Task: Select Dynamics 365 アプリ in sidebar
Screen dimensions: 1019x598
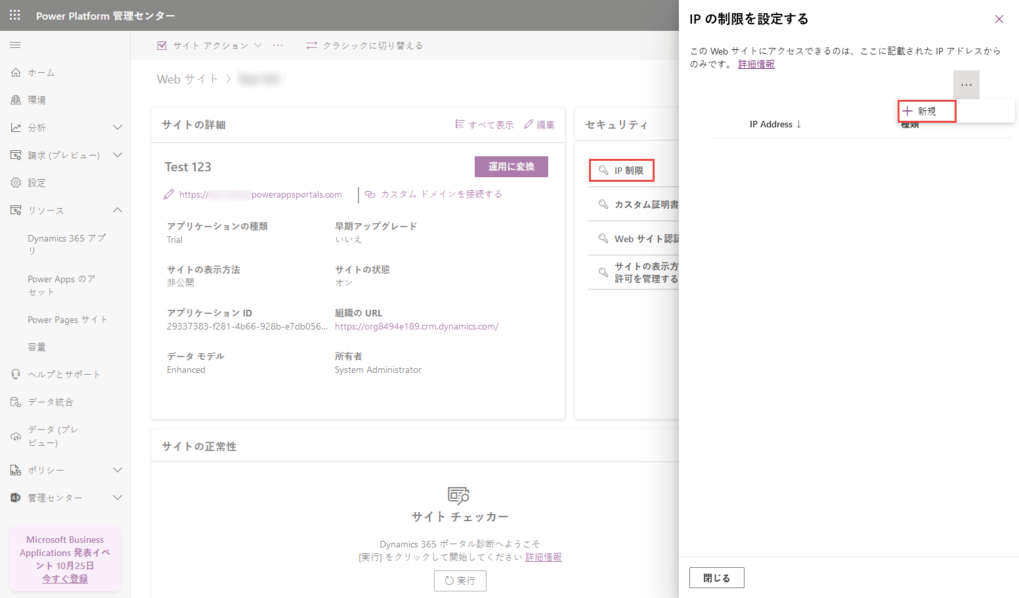Action: 67,244
